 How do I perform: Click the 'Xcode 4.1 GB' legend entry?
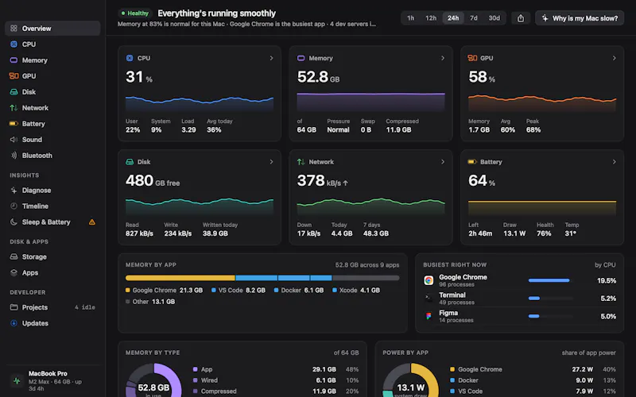pos(356,290)
